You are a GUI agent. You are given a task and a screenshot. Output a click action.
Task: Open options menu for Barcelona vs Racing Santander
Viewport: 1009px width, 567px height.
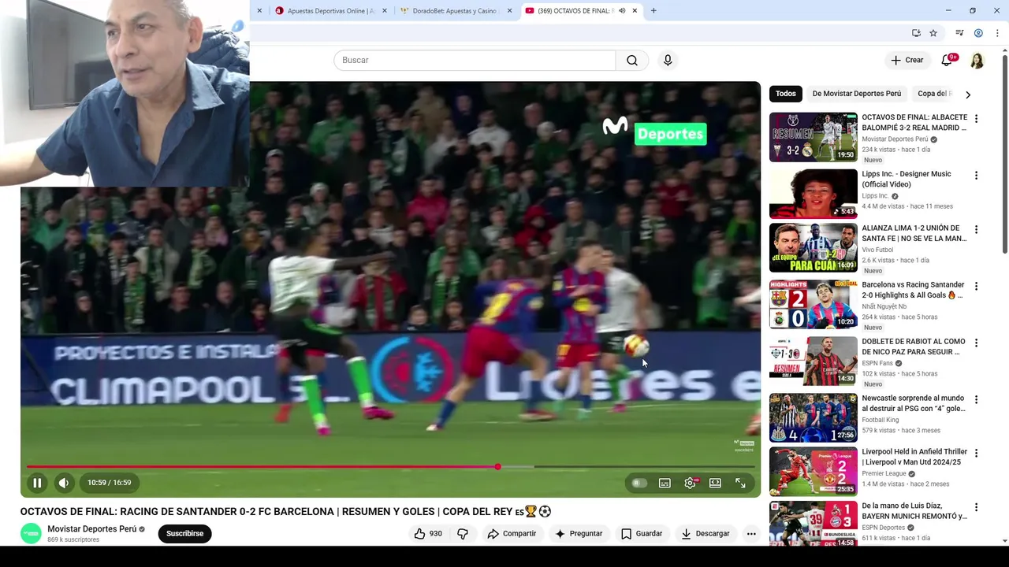[976, 287]
